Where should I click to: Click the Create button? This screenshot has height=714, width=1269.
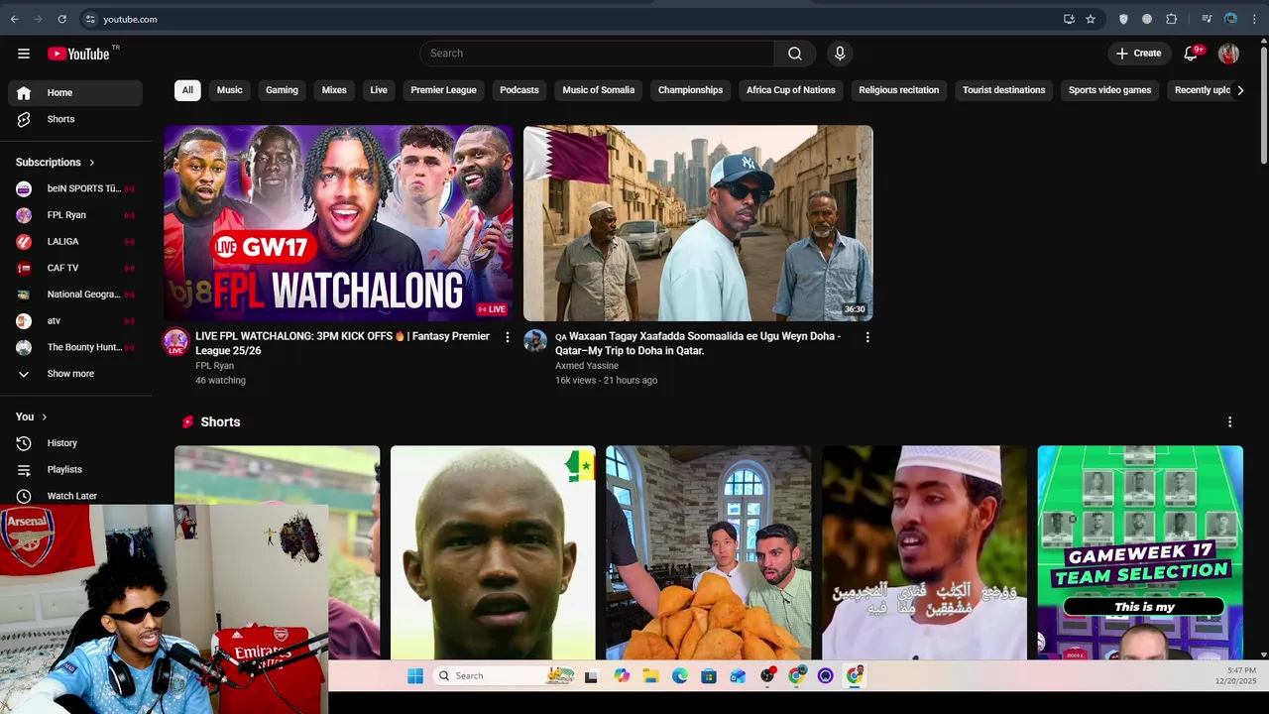(1139, 54)
